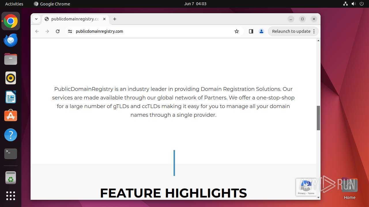Click the scrollbar down arrow
Screen dimensions: 369x207
(318, 198)
